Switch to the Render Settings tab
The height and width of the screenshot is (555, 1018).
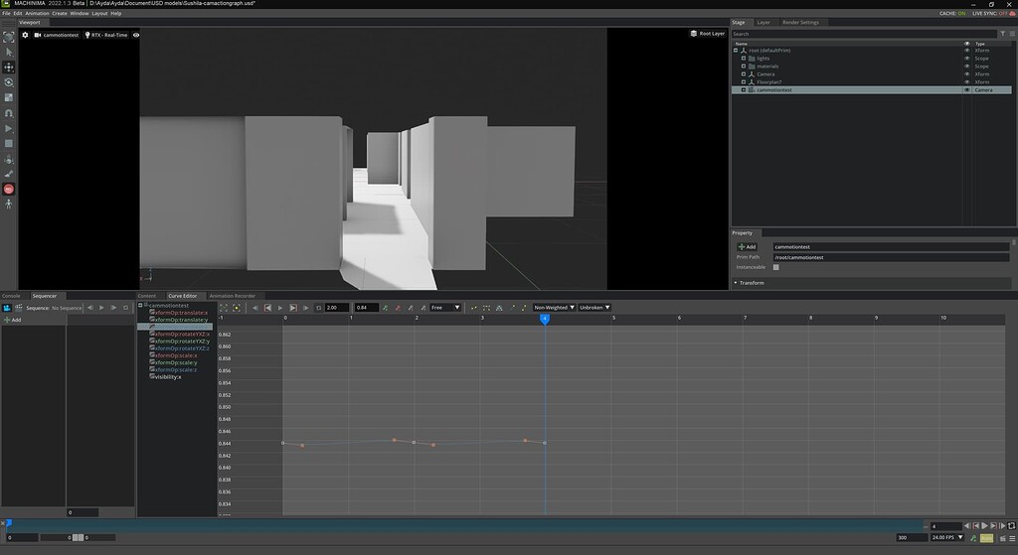tap(801, 22)
